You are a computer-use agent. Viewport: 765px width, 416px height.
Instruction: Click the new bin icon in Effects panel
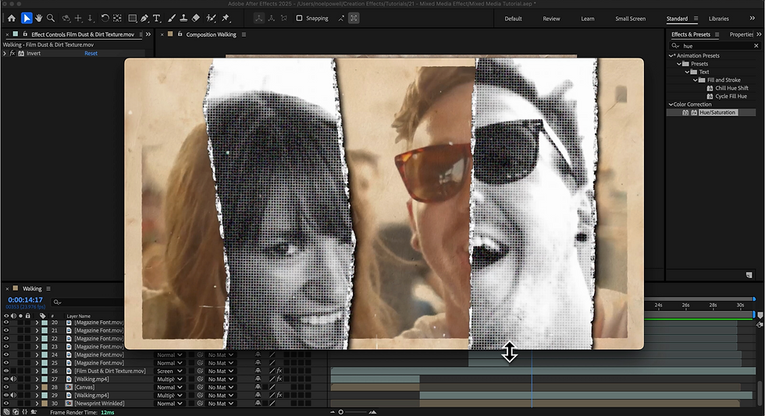point(749,275)
